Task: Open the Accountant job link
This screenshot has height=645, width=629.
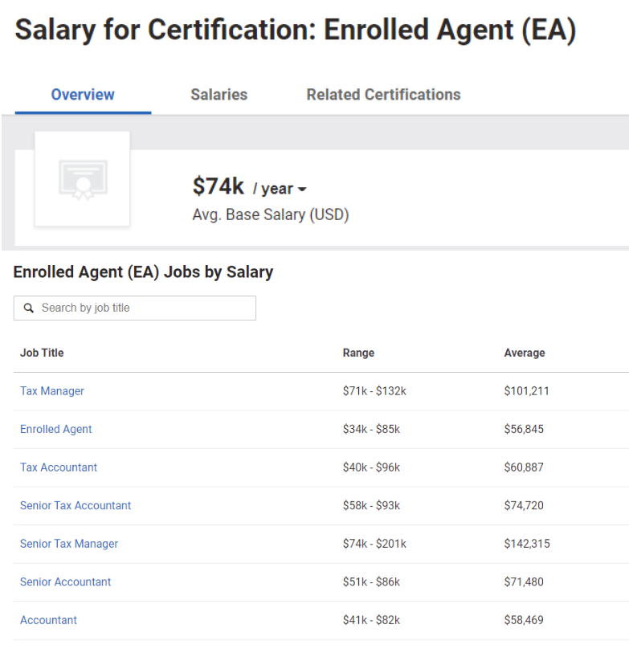Action: [49, 620]
